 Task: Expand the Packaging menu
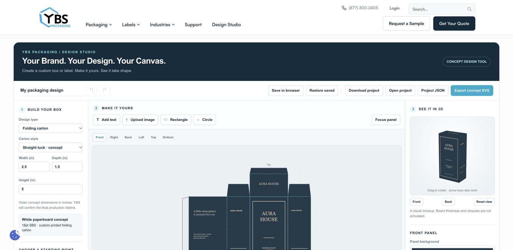(x=99, y=25)
